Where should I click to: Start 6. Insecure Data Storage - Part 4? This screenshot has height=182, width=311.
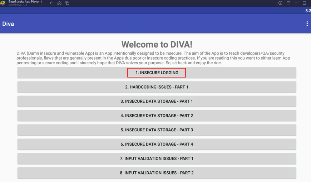(x=157, y=144)
